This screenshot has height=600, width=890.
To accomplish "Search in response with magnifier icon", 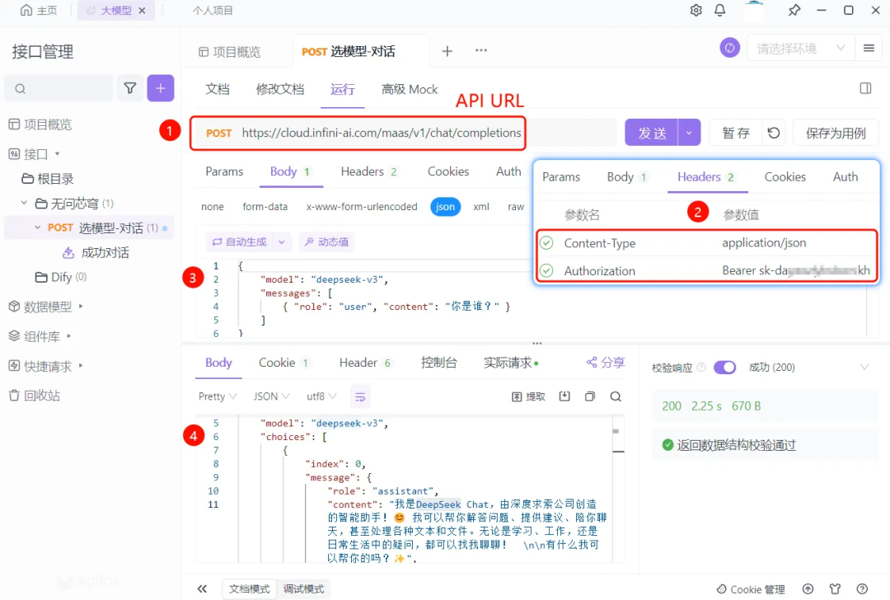I will pos(616,396).
